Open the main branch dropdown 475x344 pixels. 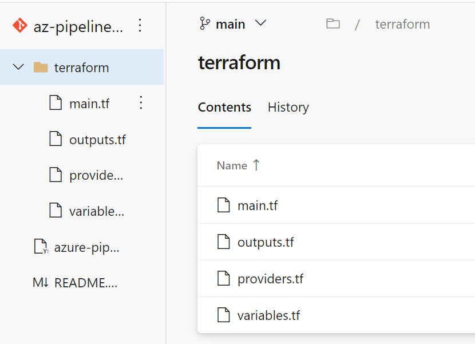coord(233,24)
